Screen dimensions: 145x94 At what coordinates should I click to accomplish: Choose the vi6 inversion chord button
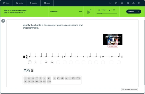(44, 82)
